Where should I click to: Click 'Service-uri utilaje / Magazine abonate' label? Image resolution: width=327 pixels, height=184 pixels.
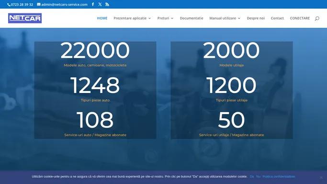point(232,135)
